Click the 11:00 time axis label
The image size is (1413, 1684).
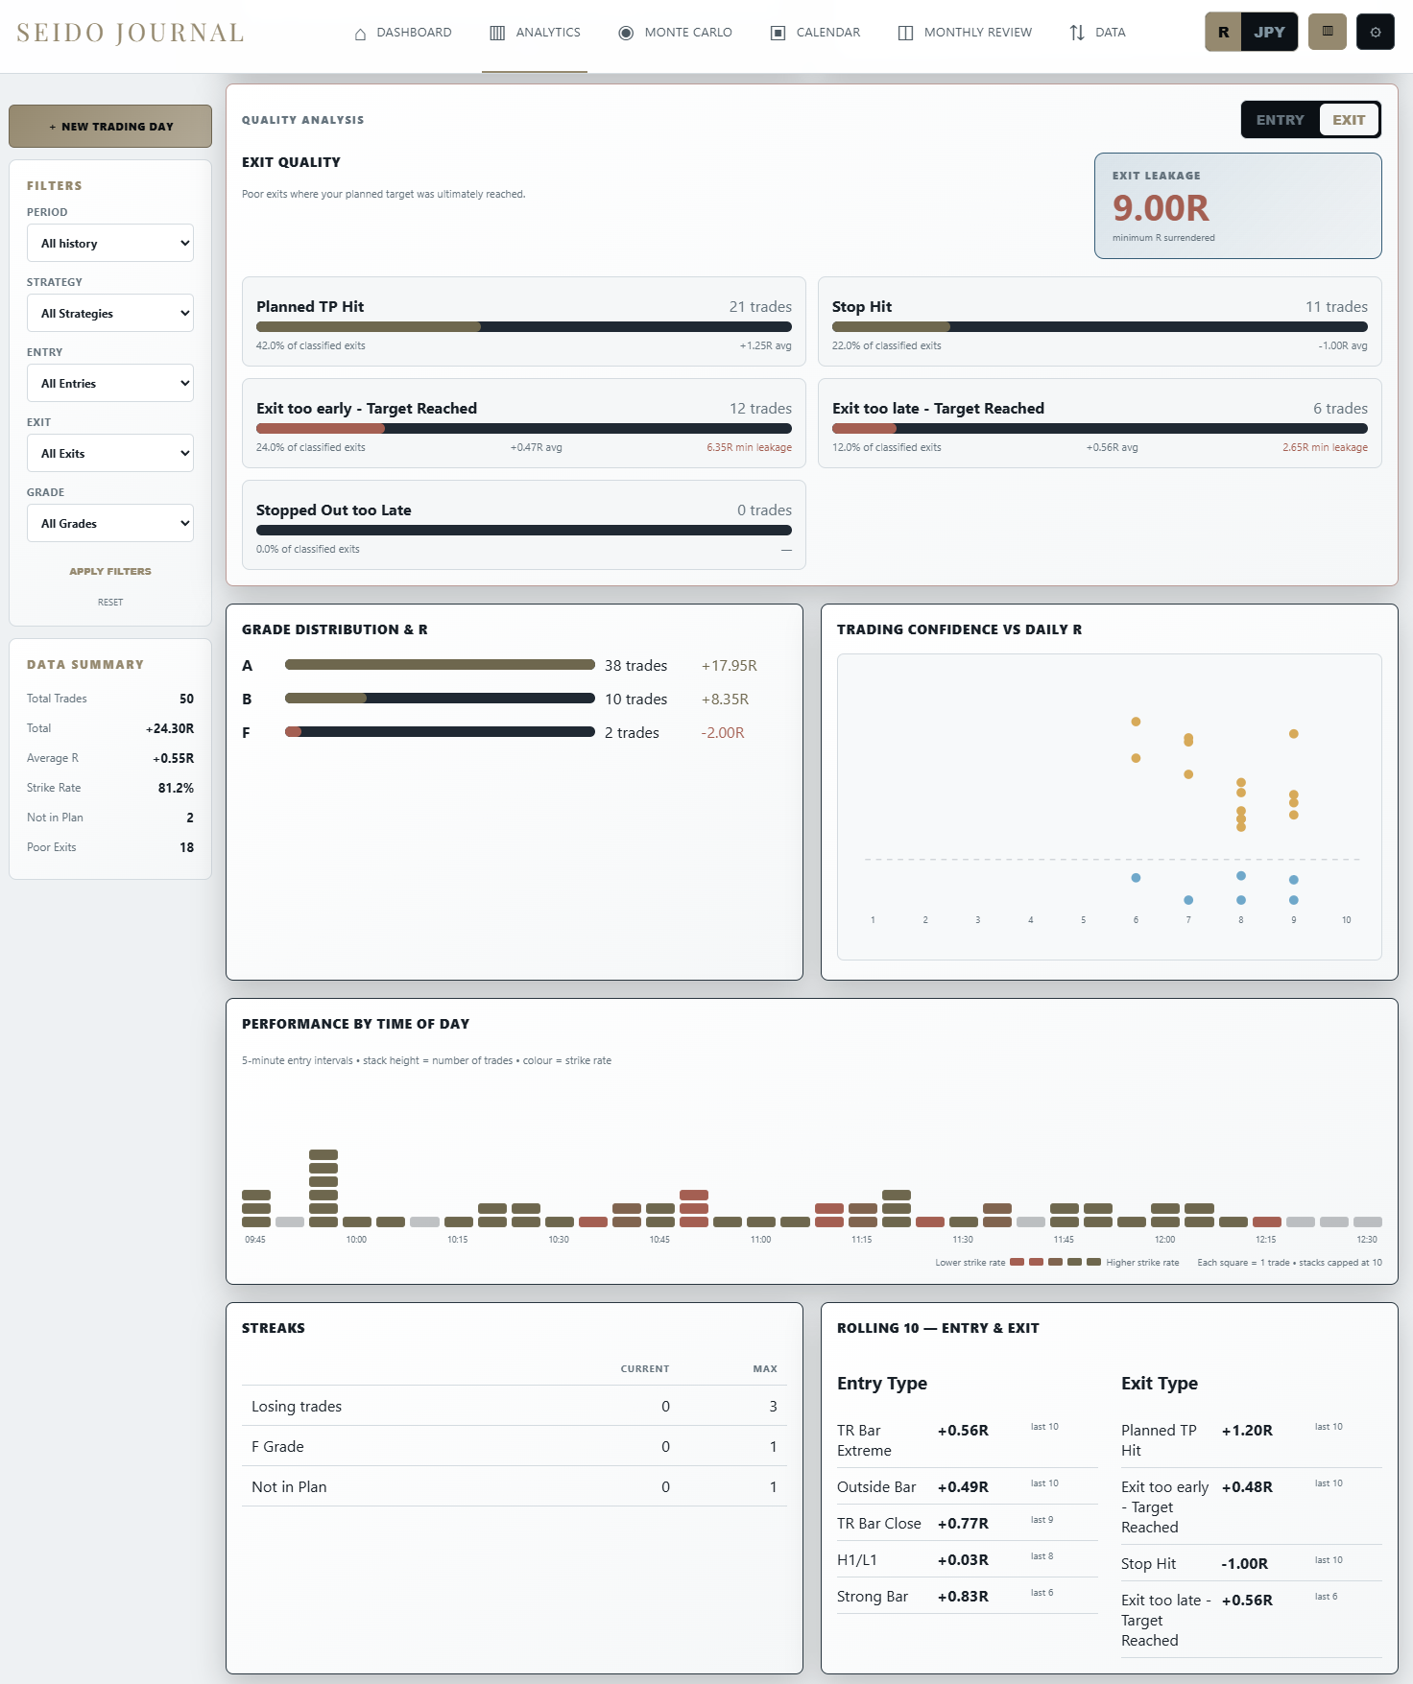pyautogui.click(x=760, y=1240)
